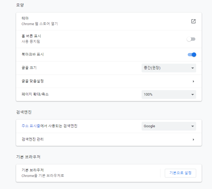Click the 북마크바 표시 label text

pos(32,54)
